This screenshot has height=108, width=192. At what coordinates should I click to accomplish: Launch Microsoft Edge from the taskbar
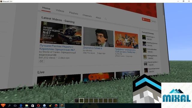pyautogui.click(x=21, y=105)
